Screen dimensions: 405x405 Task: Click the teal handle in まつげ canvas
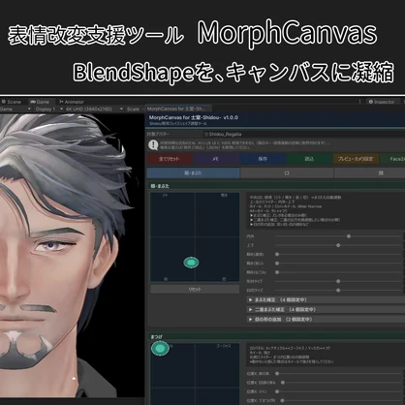tap(160, 349)
